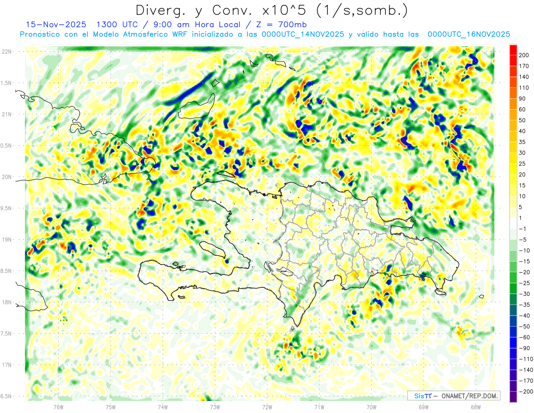Click the '-200' colorbar label at the bottom

coord(526,392)
